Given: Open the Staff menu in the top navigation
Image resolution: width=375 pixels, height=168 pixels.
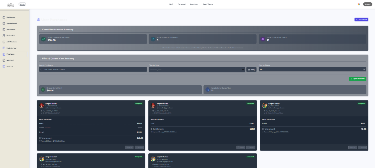Looking at the screenshot, I should [x=171, y=4].
